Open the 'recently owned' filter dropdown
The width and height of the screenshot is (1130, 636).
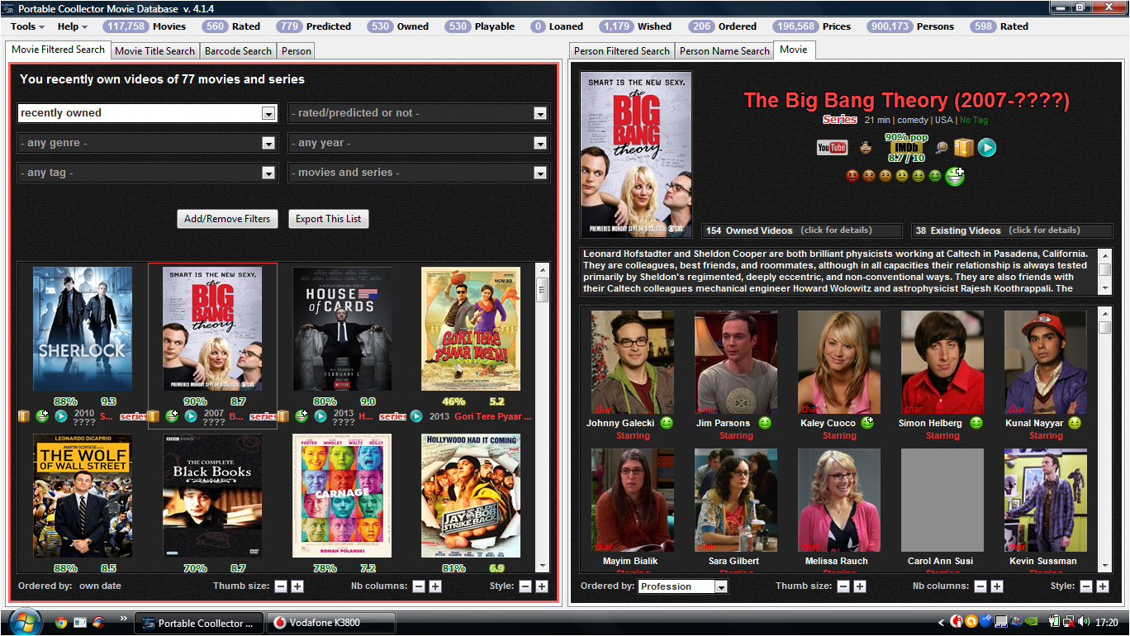coord(268,113)
